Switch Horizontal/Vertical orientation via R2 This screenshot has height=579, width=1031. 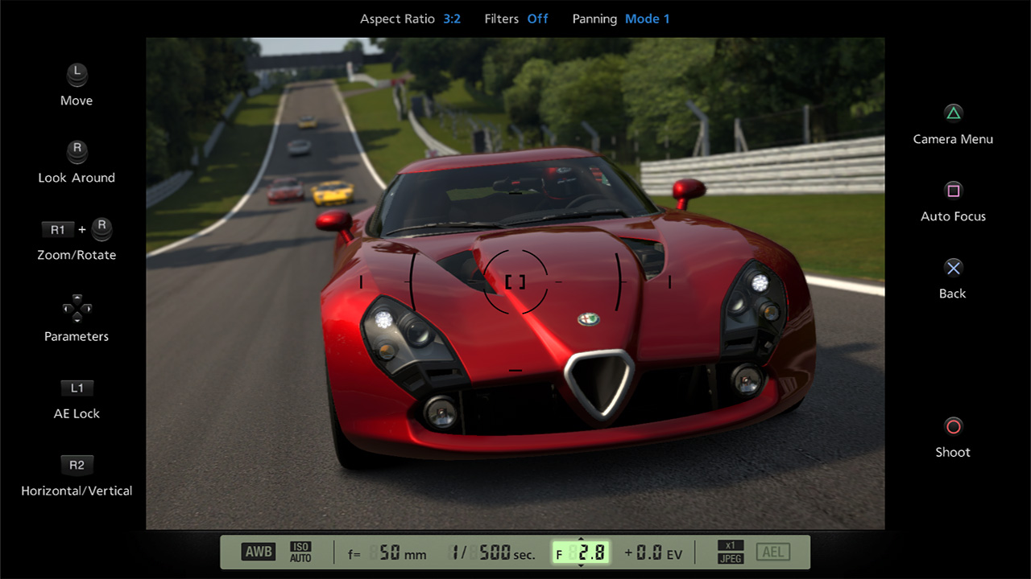[77, 465]
